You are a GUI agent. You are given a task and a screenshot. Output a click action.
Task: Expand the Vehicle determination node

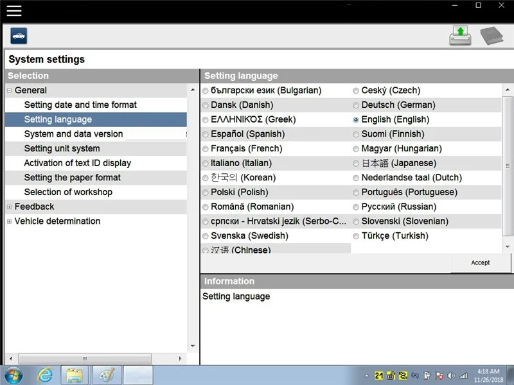[x=10, y=221]
